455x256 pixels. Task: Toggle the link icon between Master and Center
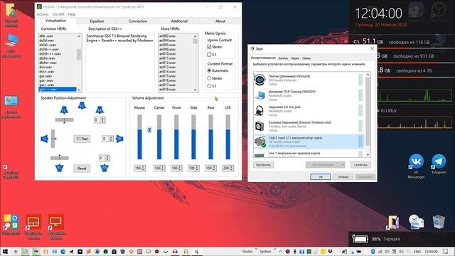click(149, 129)
